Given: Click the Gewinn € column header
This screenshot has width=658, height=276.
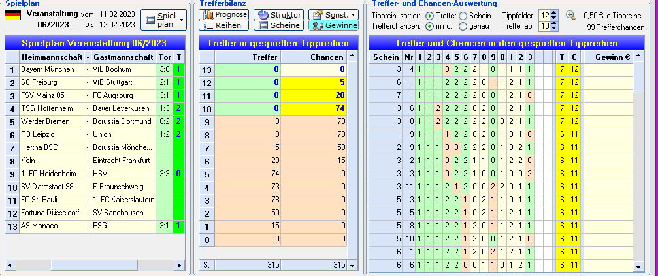Looking at the screenshot, I should coord(609,57).
